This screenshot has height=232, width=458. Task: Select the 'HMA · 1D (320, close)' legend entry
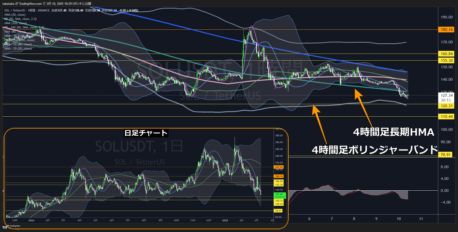pos(19,36)
